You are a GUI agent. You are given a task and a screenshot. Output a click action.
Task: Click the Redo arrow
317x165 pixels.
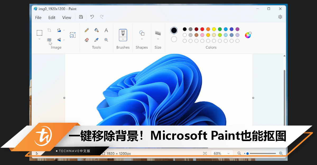[102, 17]
